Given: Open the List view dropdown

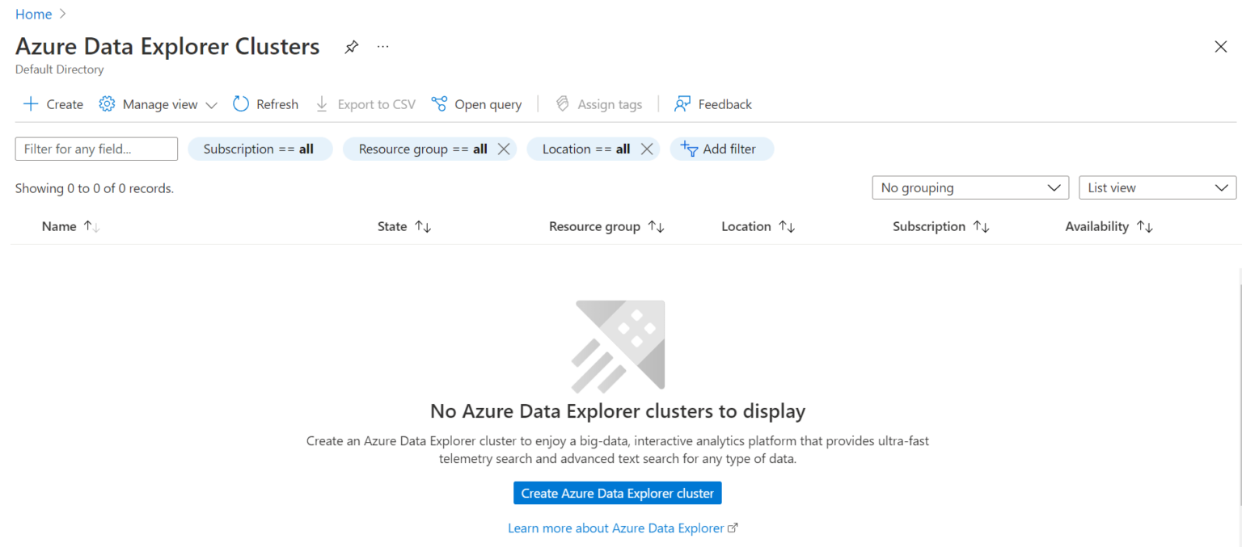Looking at the screenshot, I should 1156,187.
